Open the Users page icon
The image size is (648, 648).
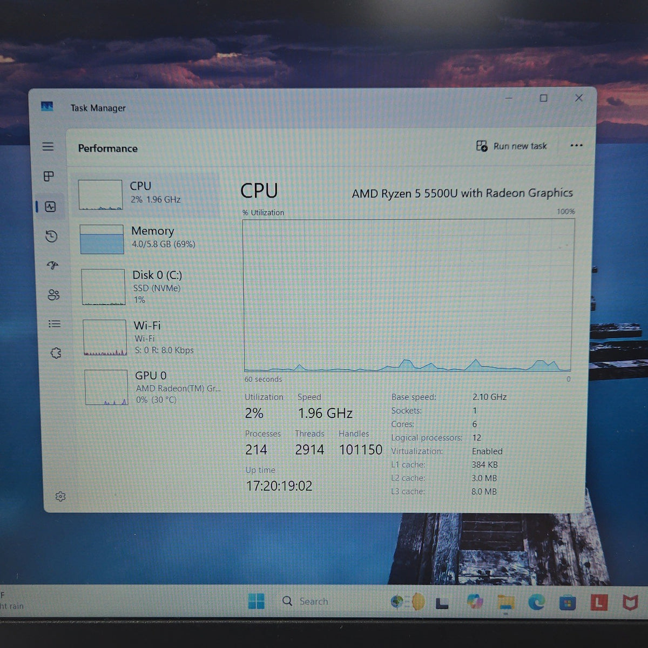click(x=53, y=295)
